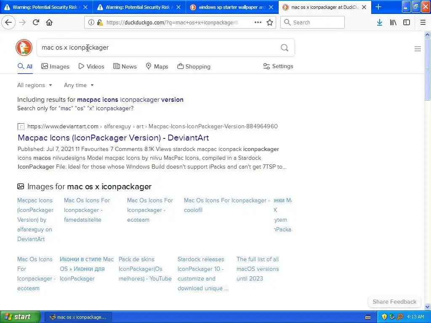Open DuckDuckGo side menu icon
The height and width of the screenshot is (323, 431).
click(418, 49)
